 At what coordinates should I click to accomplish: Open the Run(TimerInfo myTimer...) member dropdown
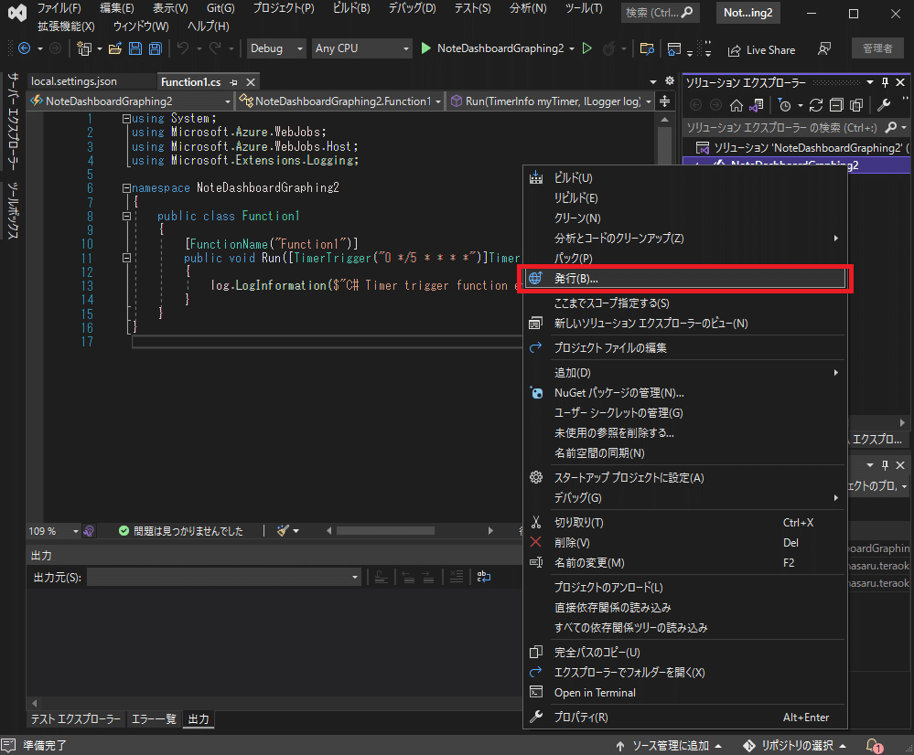click(551, 101)
